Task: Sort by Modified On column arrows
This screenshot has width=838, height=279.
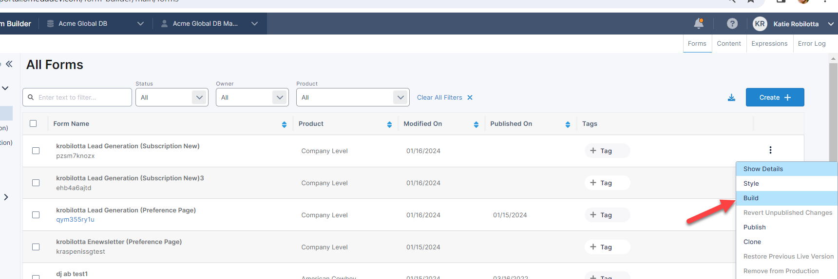Action: [476, 124]
